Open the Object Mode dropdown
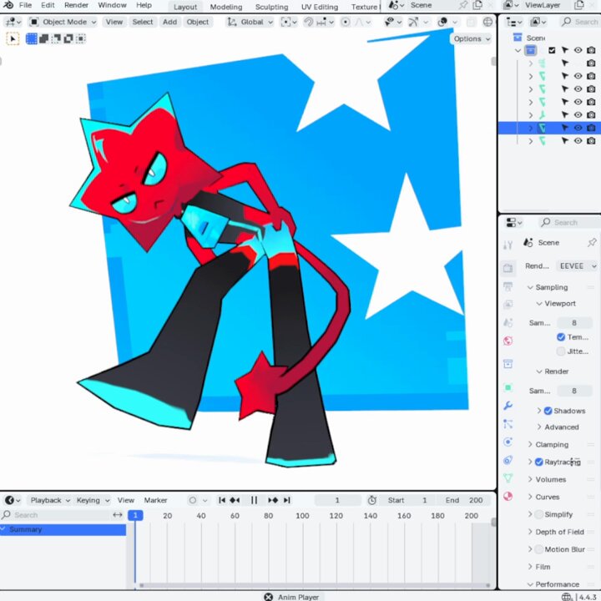The width and height of the screenshot is (601, 601). (x=63, y=22)
